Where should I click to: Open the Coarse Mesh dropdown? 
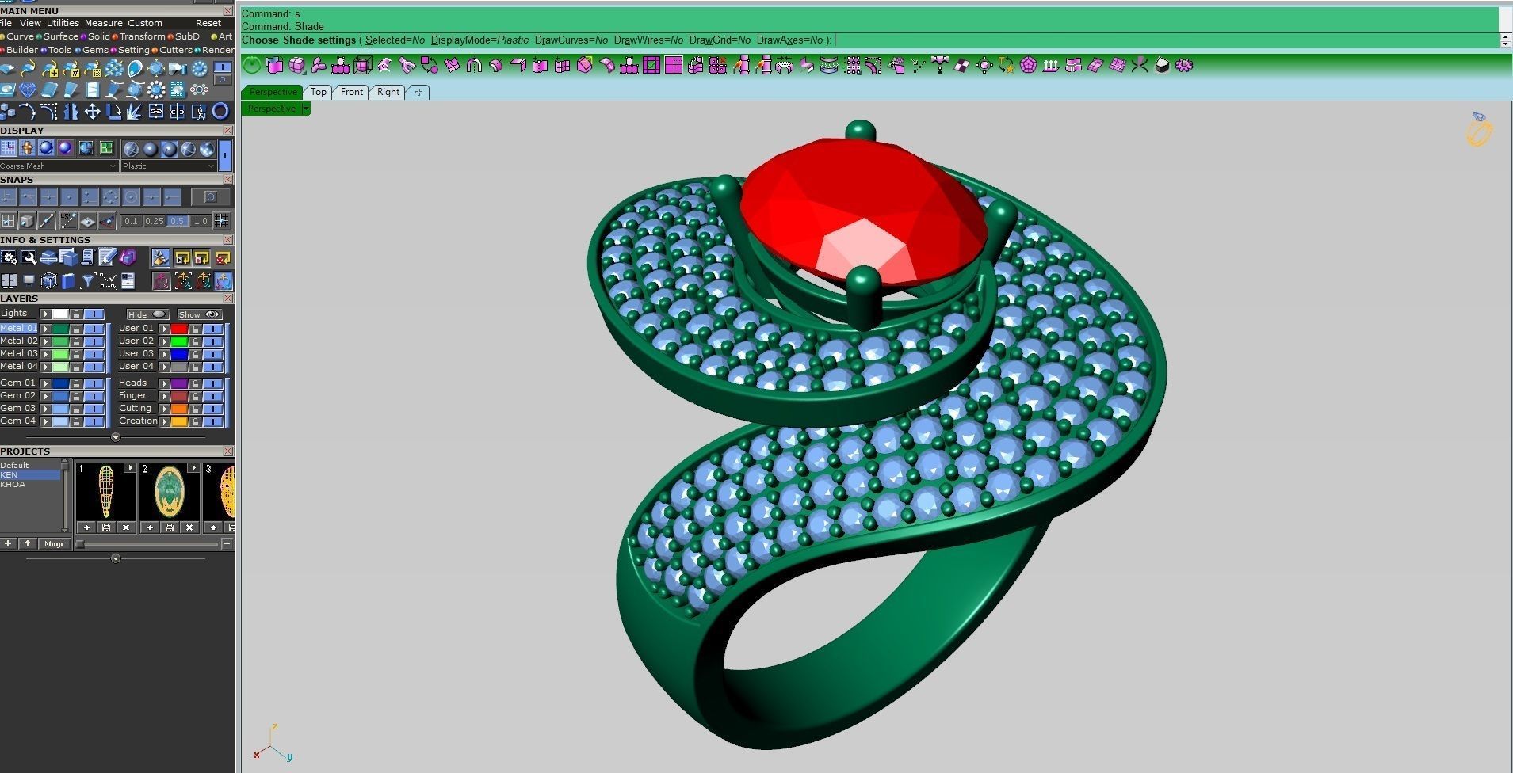coord(59,166)
